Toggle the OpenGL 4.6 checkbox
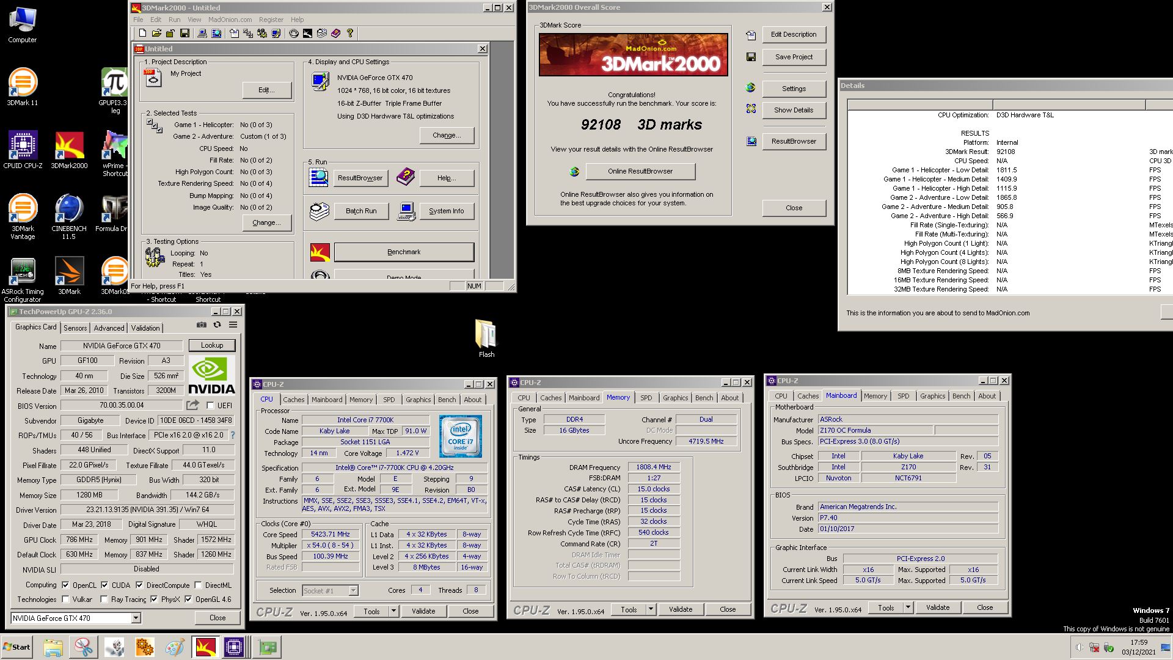Image resolution: width=1173 pixels, height=660 pixels. click(188, 599)
